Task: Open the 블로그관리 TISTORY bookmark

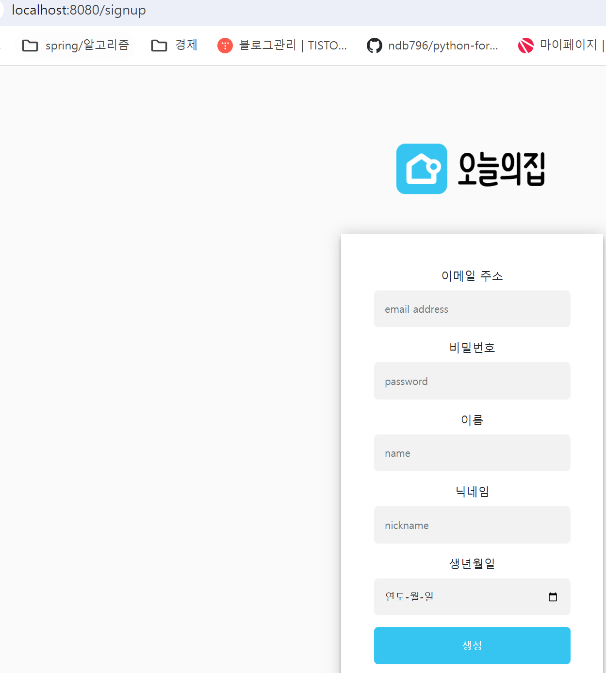Action: click(282, 46)
